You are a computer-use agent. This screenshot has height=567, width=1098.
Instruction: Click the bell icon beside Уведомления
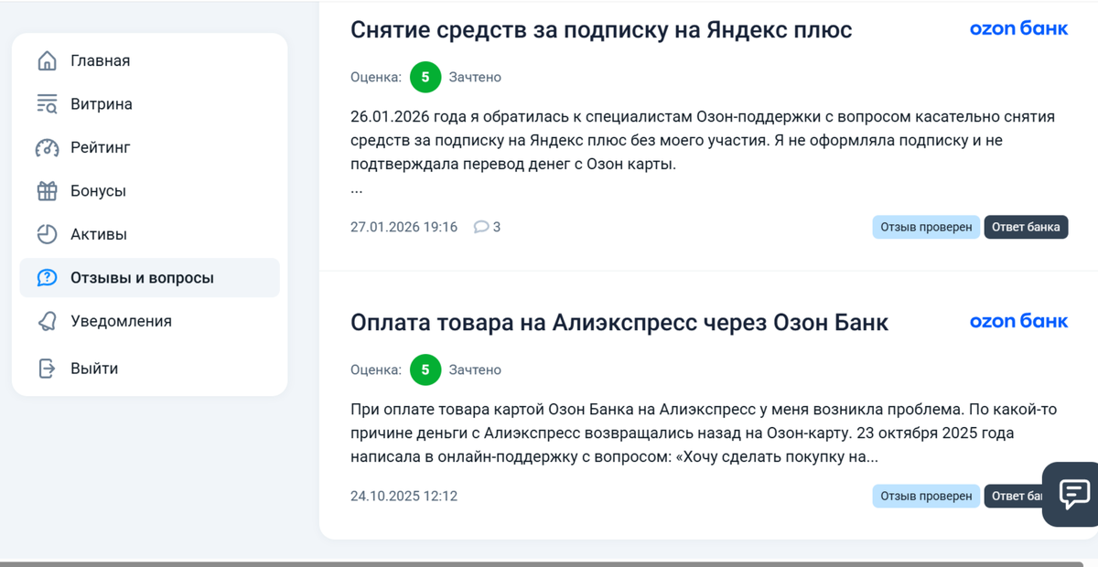point(47,321)
